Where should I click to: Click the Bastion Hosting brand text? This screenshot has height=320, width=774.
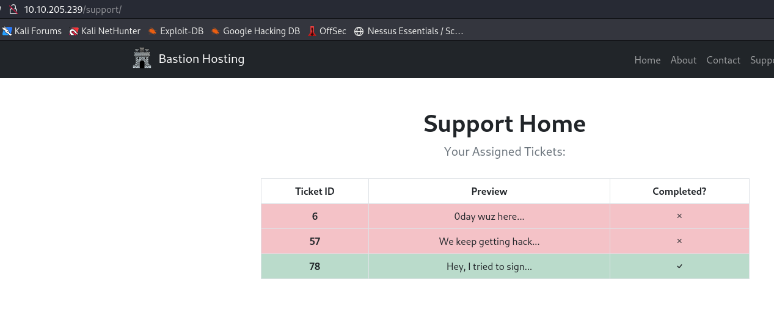tap(201, 59)
